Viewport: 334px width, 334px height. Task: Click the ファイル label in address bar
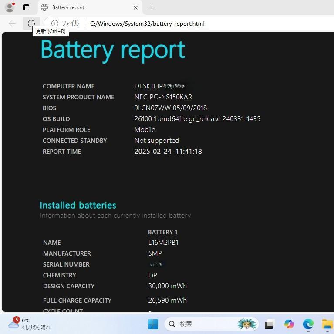pyautogui.click(x=70, y=24)
